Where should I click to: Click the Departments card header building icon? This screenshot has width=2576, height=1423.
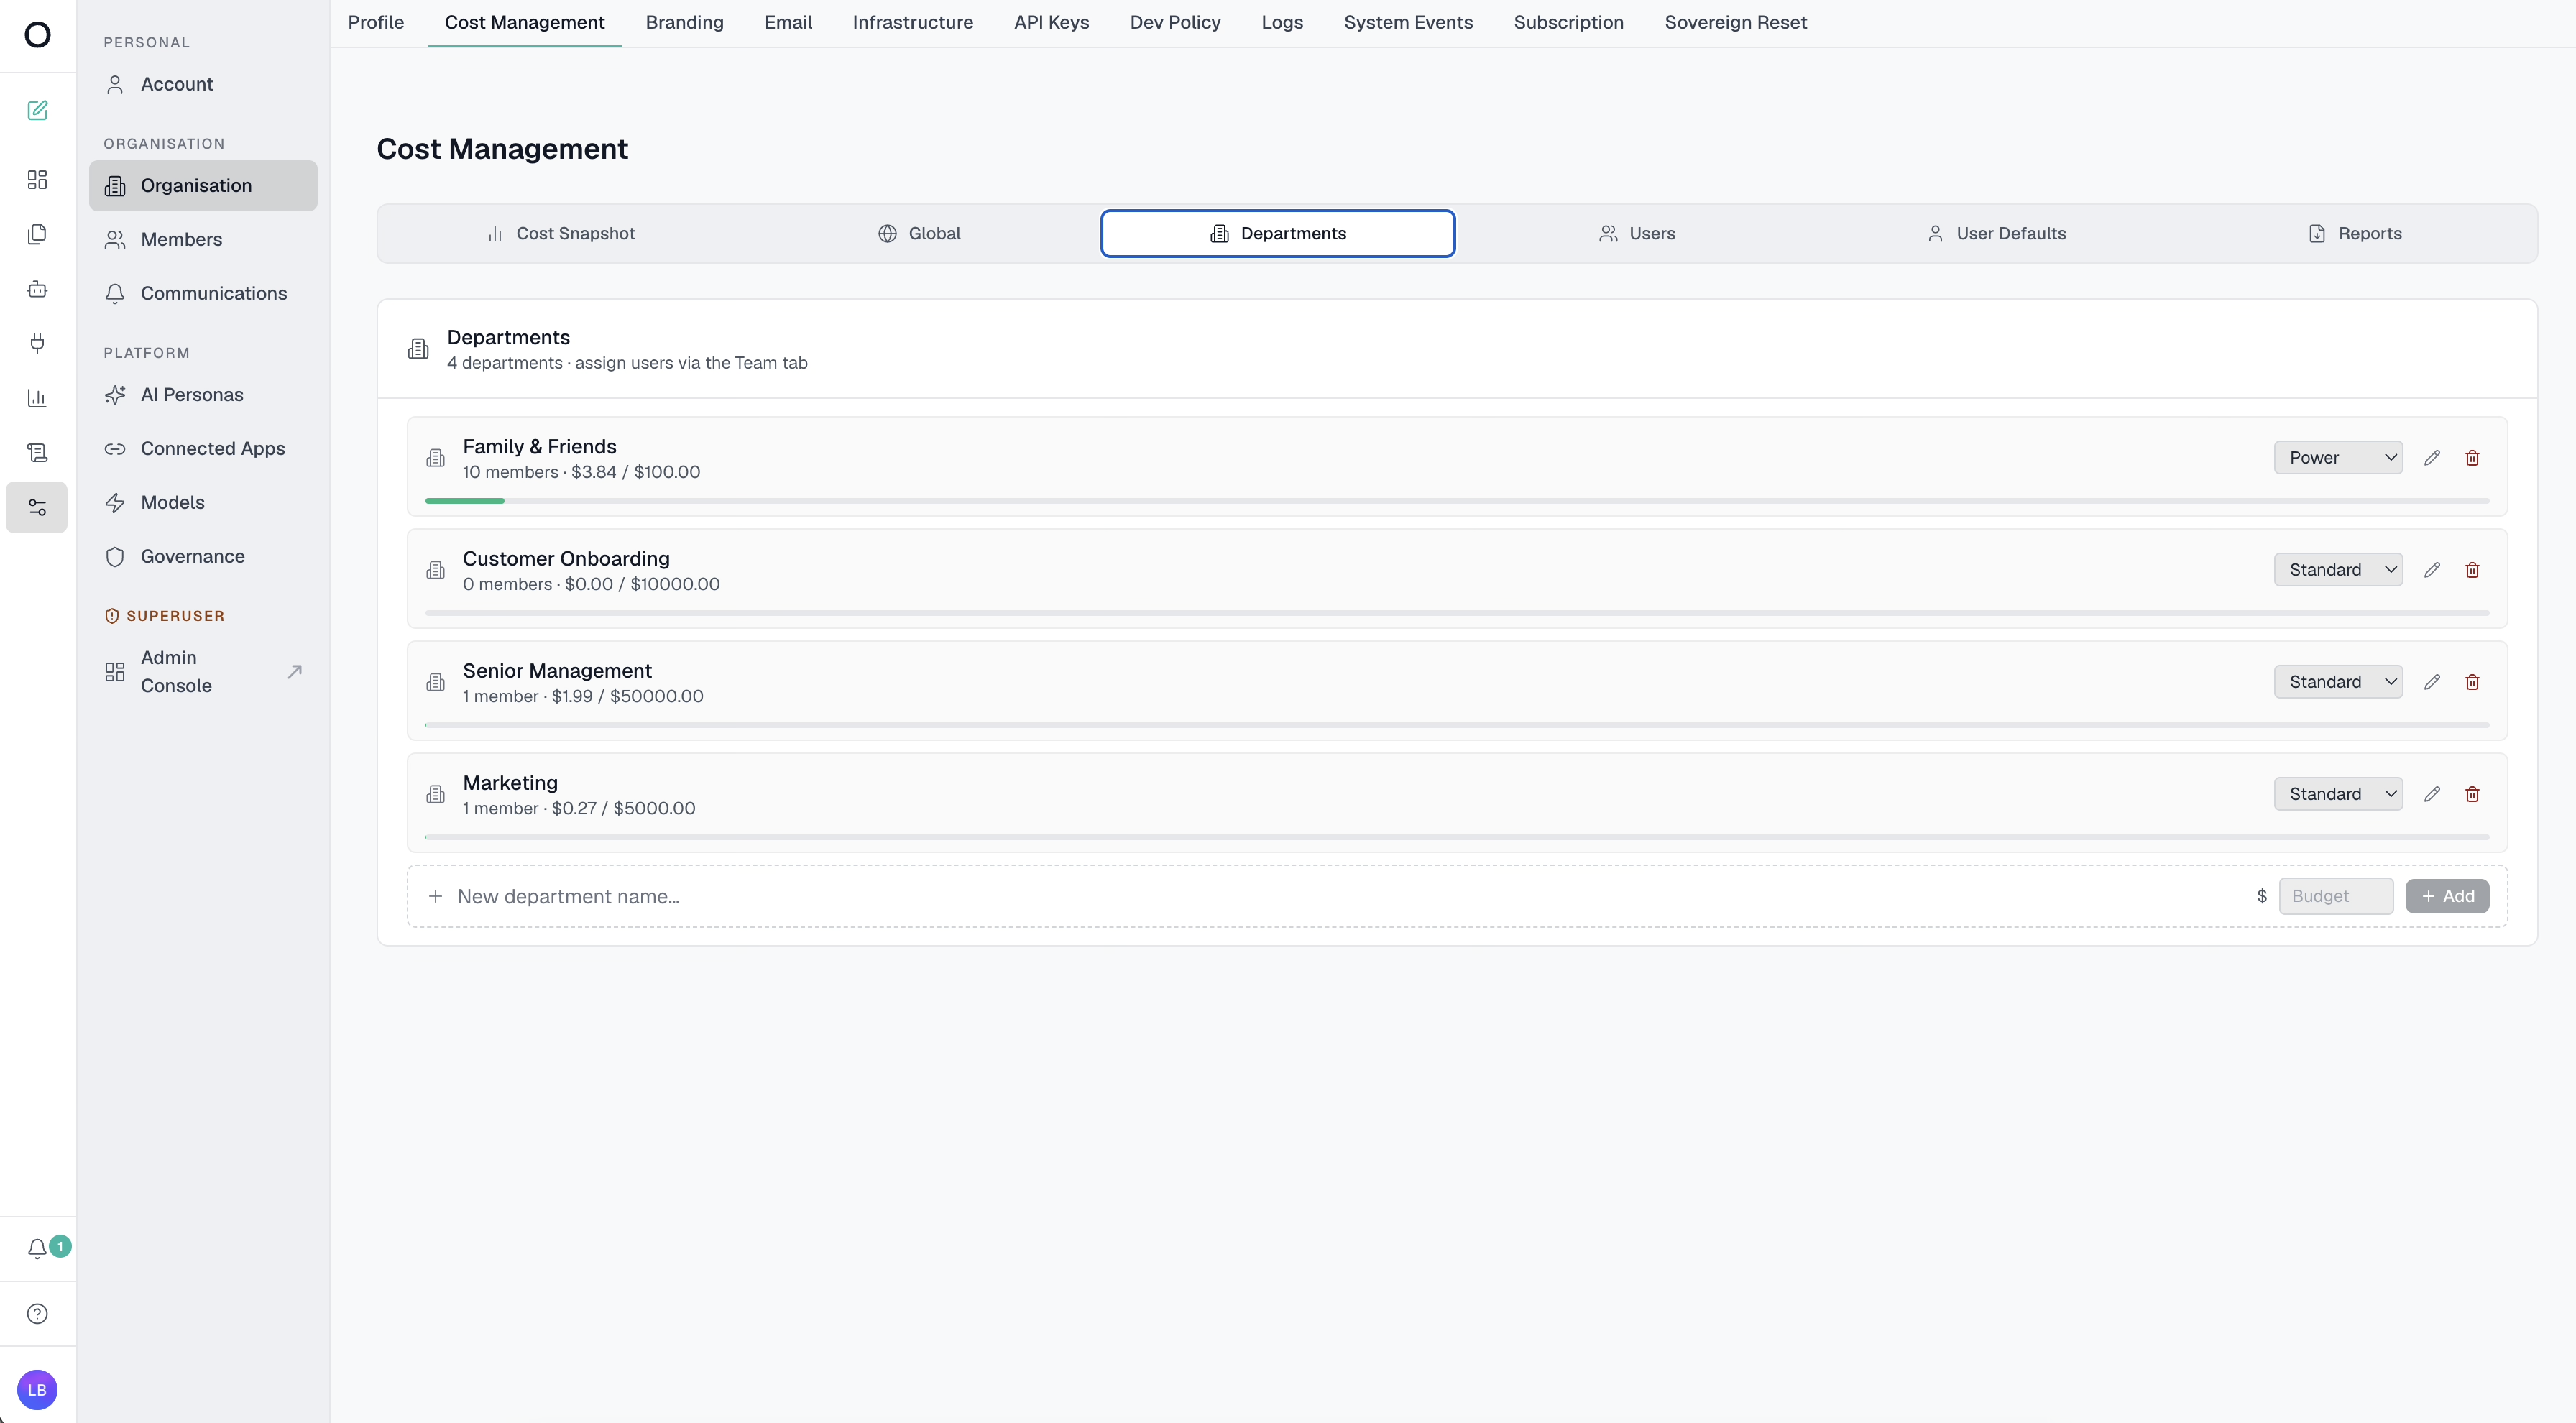tap(418, 349)
